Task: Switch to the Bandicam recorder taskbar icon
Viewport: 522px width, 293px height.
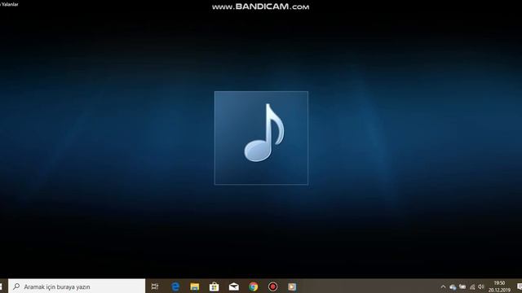Action: click(x=273, y=286)
